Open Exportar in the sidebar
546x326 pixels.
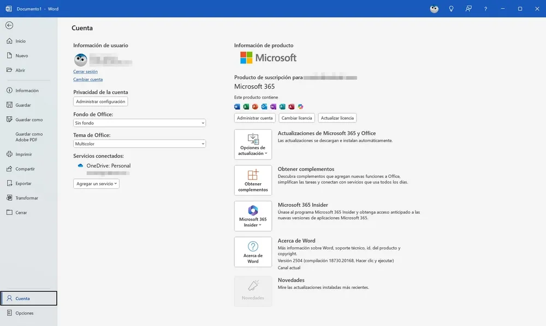coord(28,183)
